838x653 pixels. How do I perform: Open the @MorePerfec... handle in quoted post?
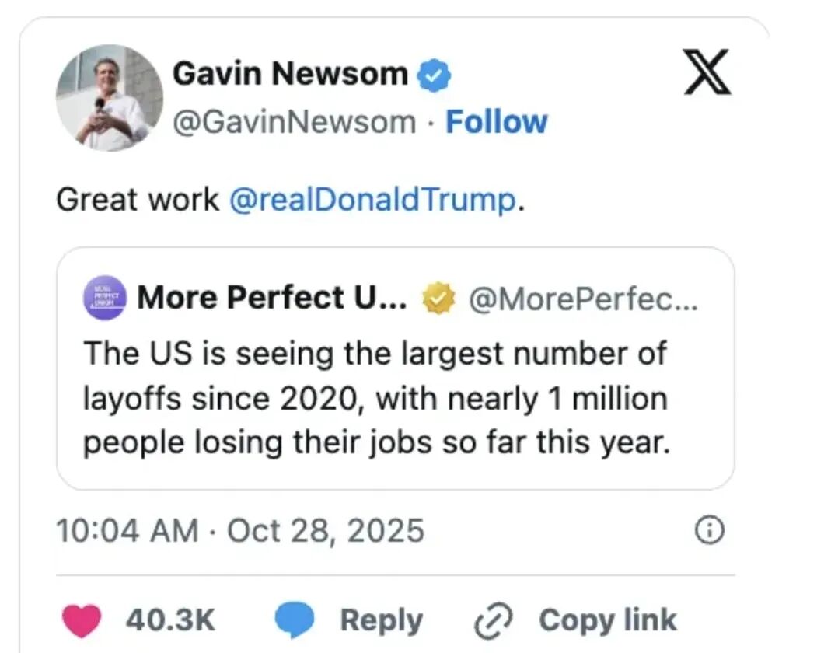[581, 298]
